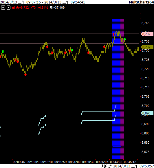The height and width of the screenshot is (168, 154).
Task: Open the first dropdown arrow beside status line
Action: tap(3, 8)
